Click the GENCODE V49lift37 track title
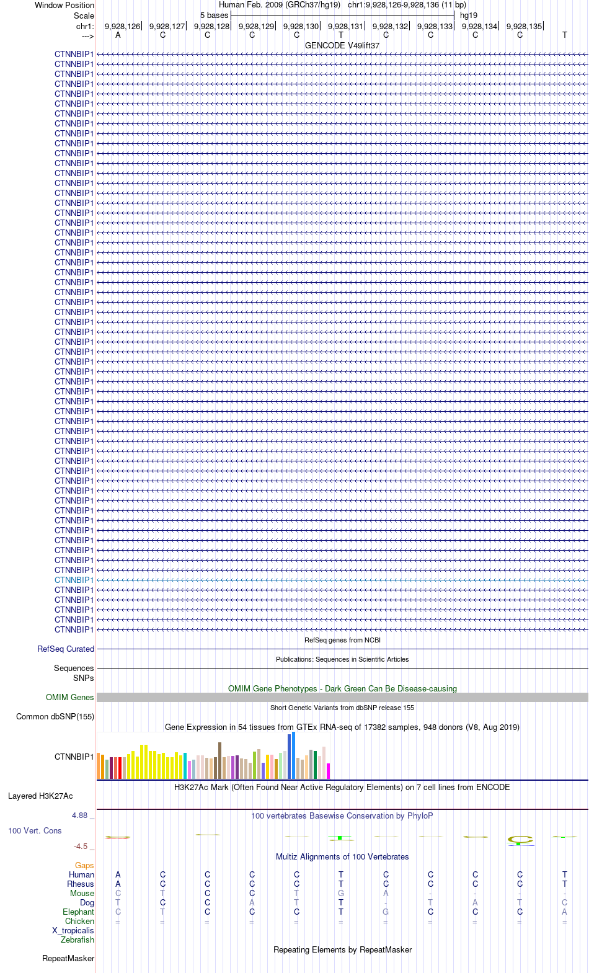The height and width of the screenshot is (973, 589). coord(342,45)
